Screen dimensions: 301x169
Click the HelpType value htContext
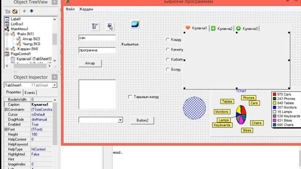41,149
